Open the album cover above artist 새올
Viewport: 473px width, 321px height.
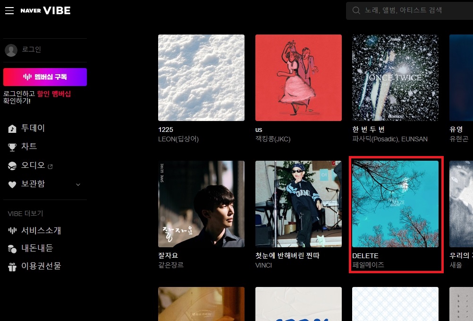(x=461, y=204)
